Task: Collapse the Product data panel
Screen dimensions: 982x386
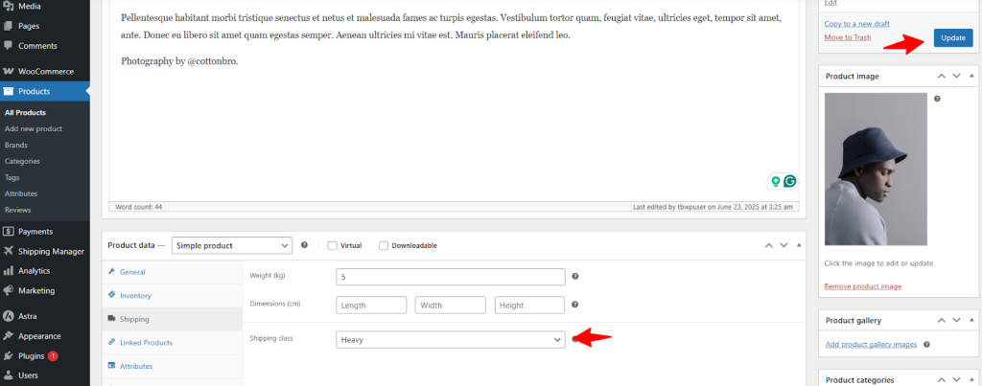Action: [x=799, y=245]
